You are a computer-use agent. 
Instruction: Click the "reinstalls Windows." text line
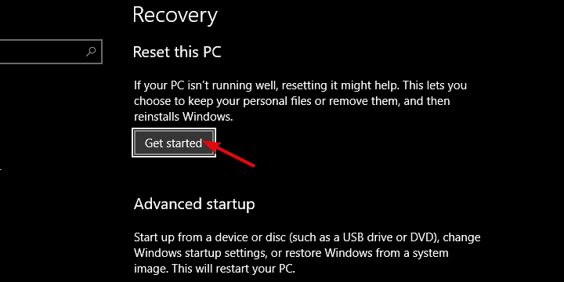point(184,117)
